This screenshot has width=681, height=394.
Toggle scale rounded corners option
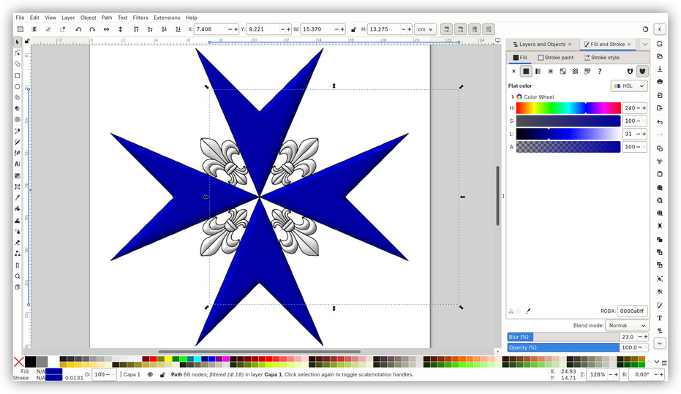pyautogui.click(x=460, y=29)
